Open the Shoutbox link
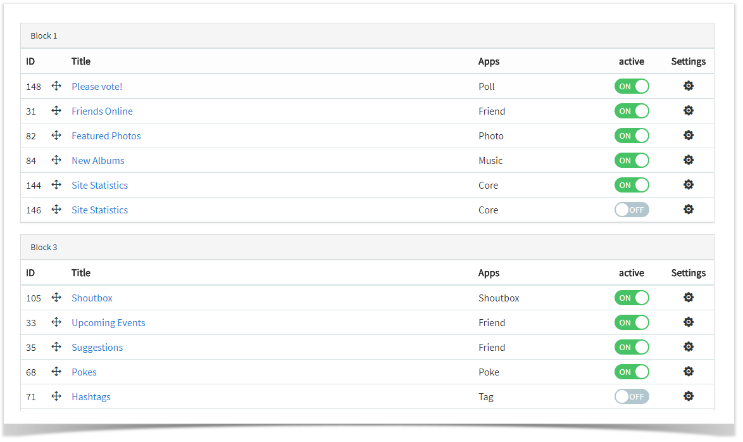 [92, 298]
